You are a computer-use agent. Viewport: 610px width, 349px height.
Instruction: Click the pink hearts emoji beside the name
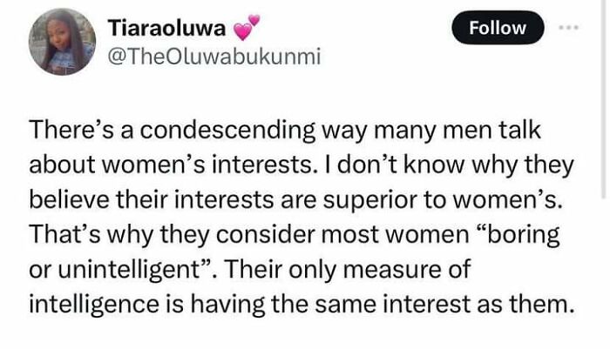tap(247, 30)
